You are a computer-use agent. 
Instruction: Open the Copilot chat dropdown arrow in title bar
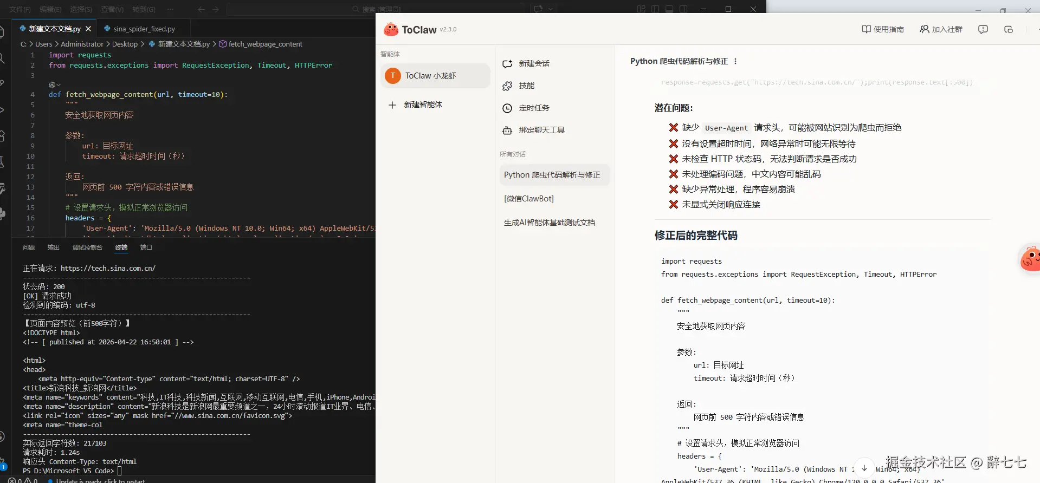[x=551, y=9]
